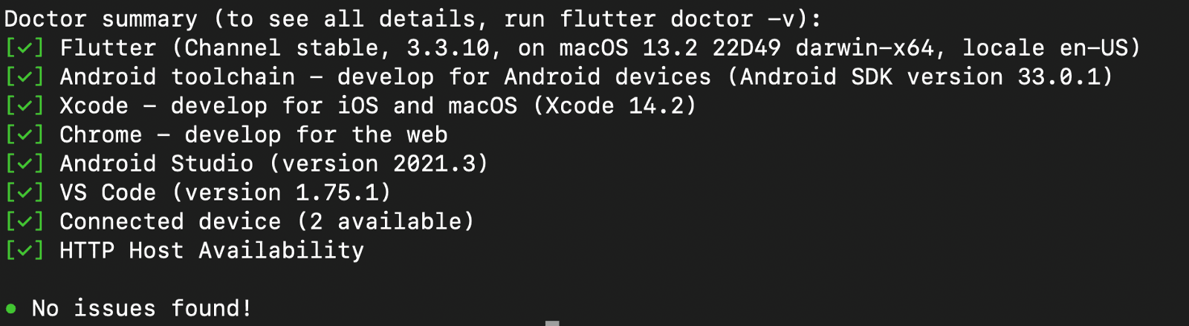Screen dimensions: 1189x326
Task: Click the checkmark next to VS Code
Action: pyautogui.click(x=25, y=193)
